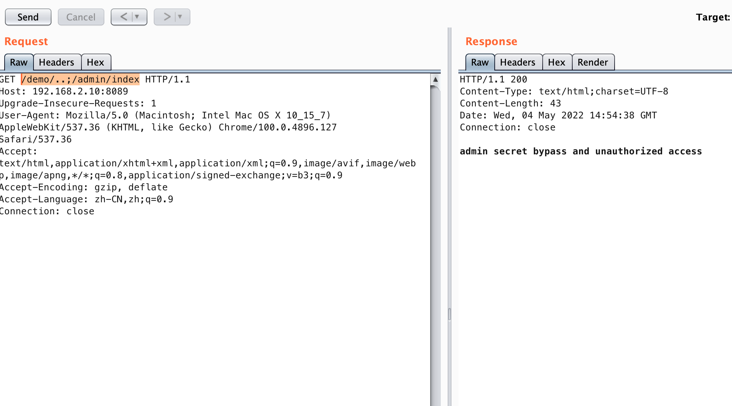732x406 pixels.
Task: Open the forward history dropdown arrow
Action: pyautogui.click(x=180, y=17)
